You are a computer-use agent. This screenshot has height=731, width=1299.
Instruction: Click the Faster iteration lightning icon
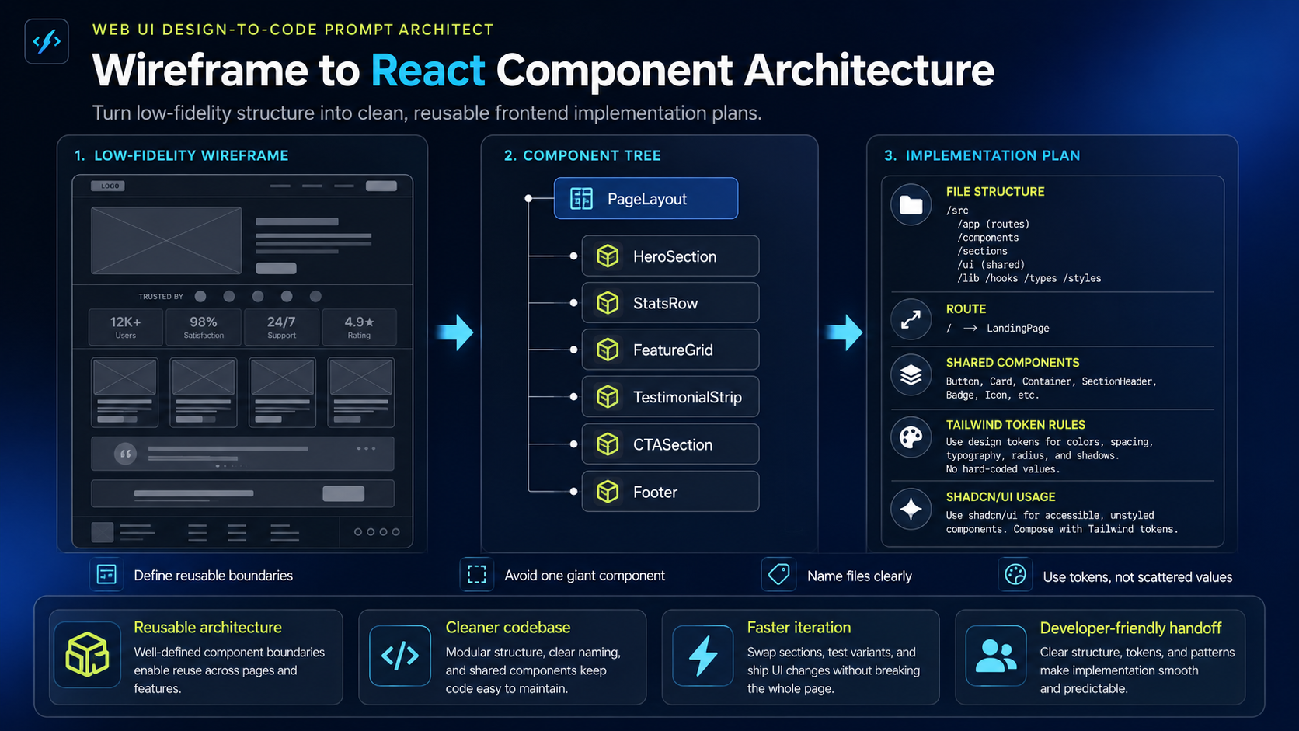(x=703, y=656)
